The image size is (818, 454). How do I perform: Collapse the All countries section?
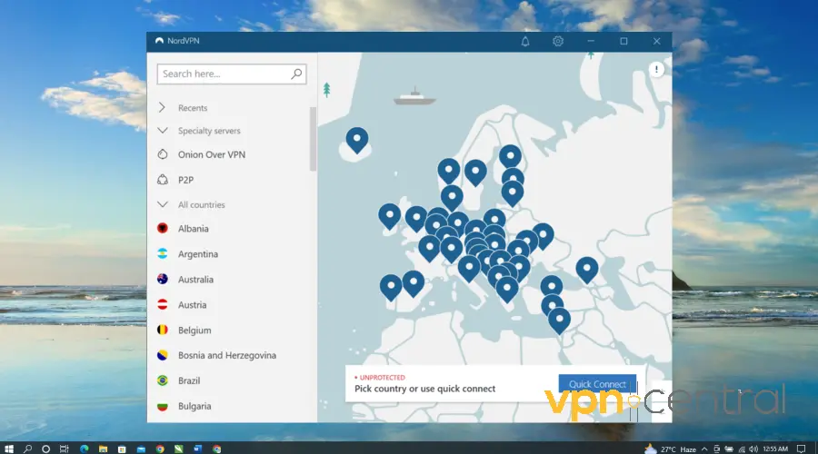tap(163, 204)
